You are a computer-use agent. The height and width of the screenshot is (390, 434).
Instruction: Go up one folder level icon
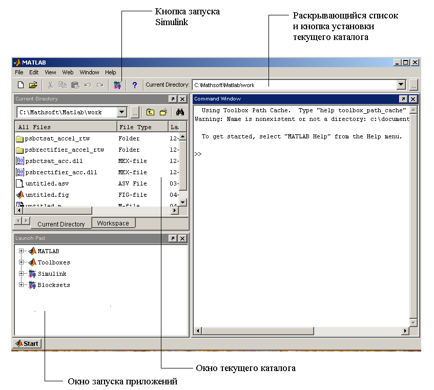pos(150,112)
